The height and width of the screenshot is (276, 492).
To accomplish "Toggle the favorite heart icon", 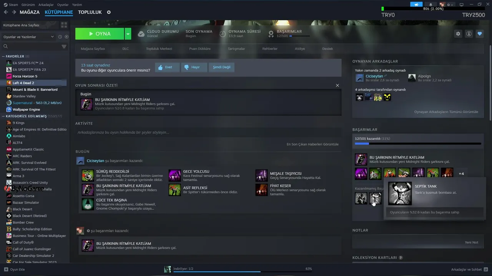I will tap(480, 34).
